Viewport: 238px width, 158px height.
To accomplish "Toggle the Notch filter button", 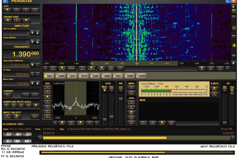I will pos(71,123).
